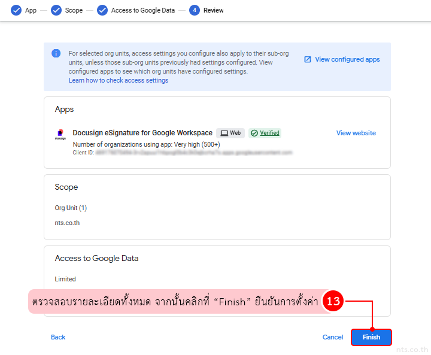
Task: Select the Review step label
Action: tap(214, 10)
